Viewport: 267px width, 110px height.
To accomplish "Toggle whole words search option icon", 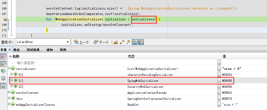I will [x=122, y=42].
